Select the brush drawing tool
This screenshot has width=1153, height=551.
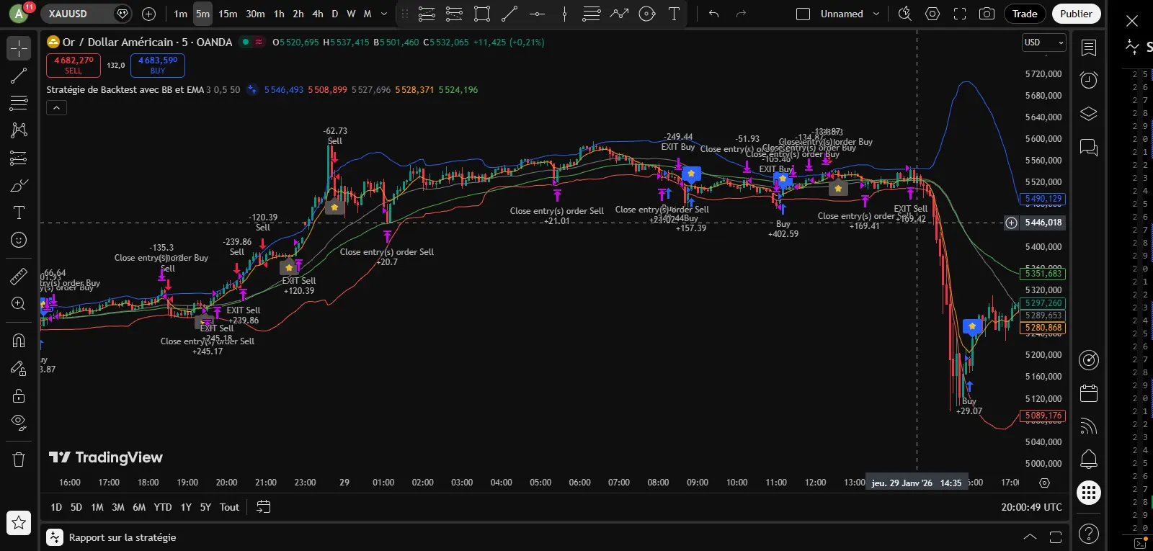19,185
